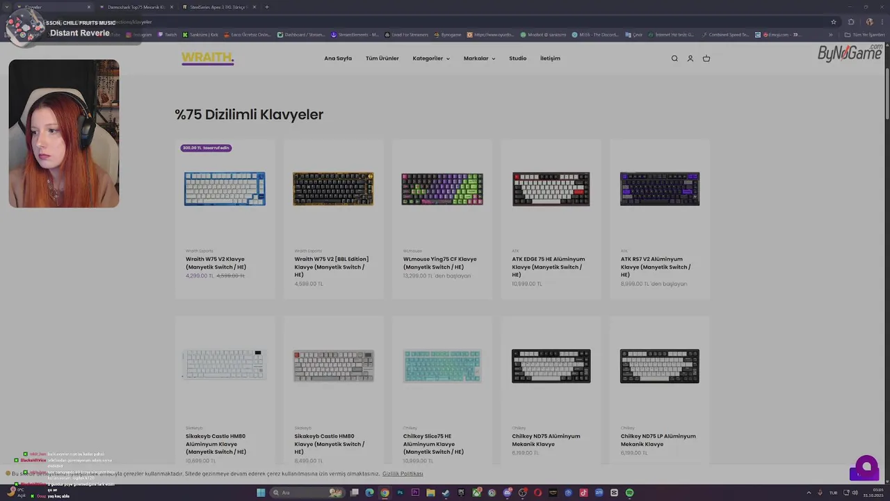Open the Studio page
Screen dimensions: 890x501
(x=518, y=58)
